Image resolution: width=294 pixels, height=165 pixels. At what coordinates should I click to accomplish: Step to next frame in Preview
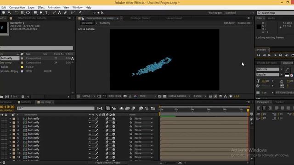click(x=275, y=55)
